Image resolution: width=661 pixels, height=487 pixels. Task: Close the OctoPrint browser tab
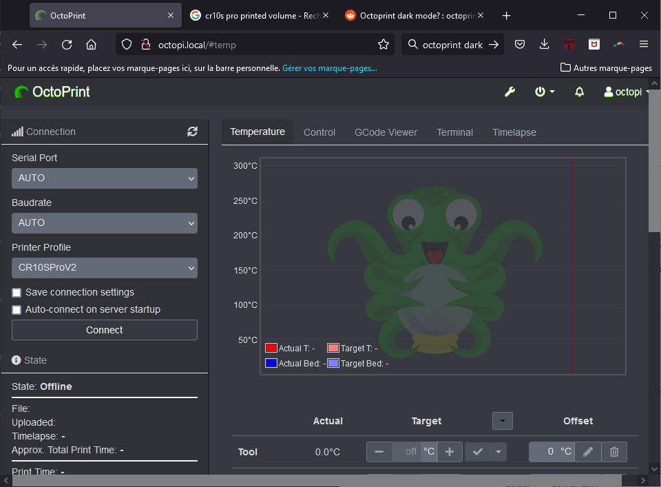(171, 15)
